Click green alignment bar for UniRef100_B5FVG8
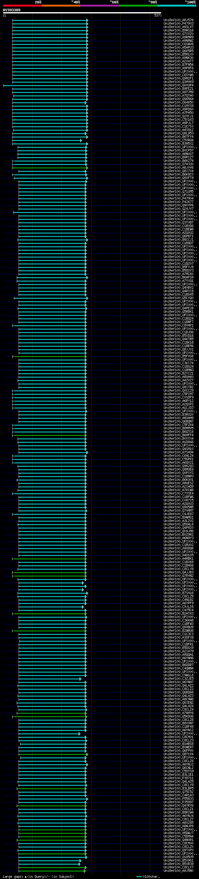 50,356
